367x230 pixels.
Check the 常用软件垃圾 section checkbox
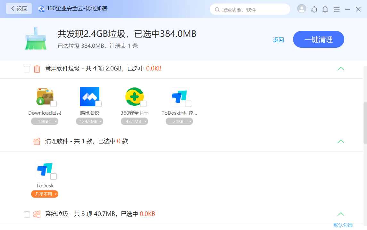click(27, 69)
